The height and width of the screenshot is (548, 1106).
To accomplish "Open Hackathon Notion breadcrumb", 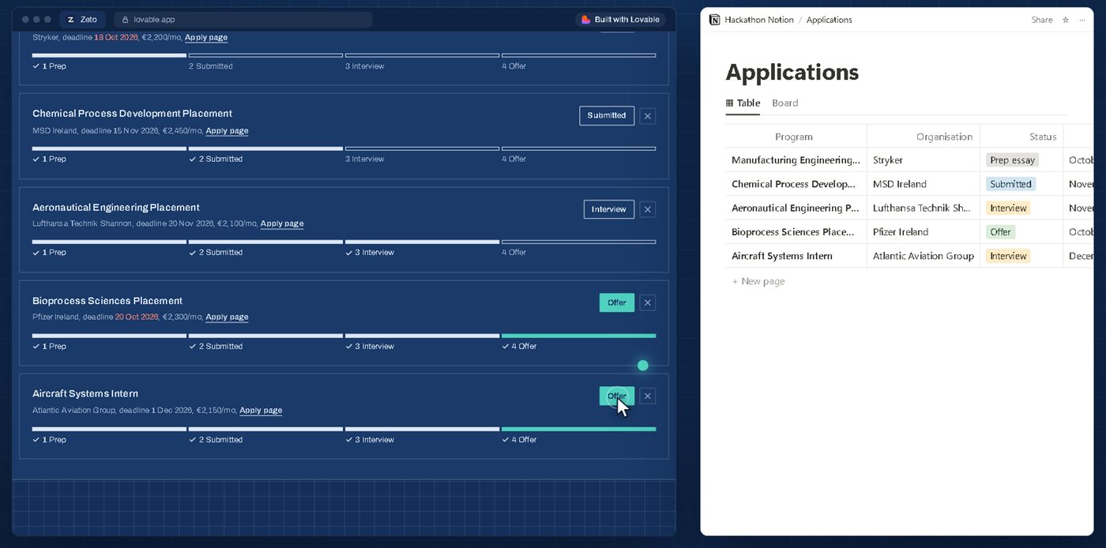I will pos(759,20).
